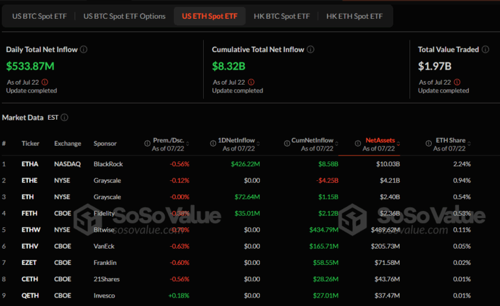The height and width of the screenshot is (306, 500).
Task: Switch to HK ETH Spot ETF tab
Action: [354, 16]
